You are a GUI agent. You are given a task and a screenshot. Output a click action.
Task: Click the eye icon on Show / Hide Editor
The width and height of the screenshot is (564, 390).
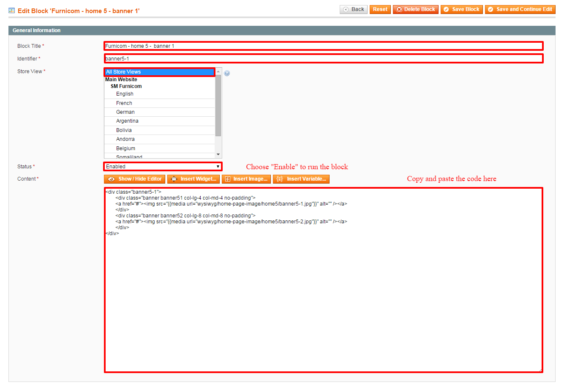pyautogui.click(x=112, y=179)
